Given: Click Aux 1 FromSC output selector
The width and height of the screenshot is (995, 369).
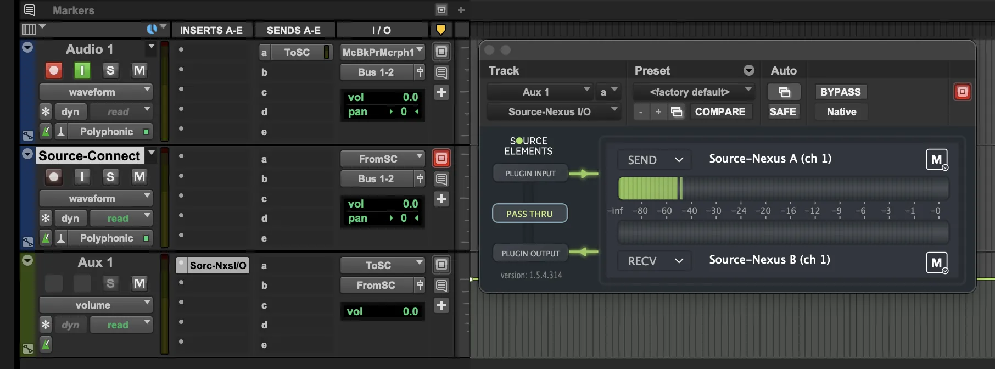Looking at the screenshot, I should click(377, 285).
